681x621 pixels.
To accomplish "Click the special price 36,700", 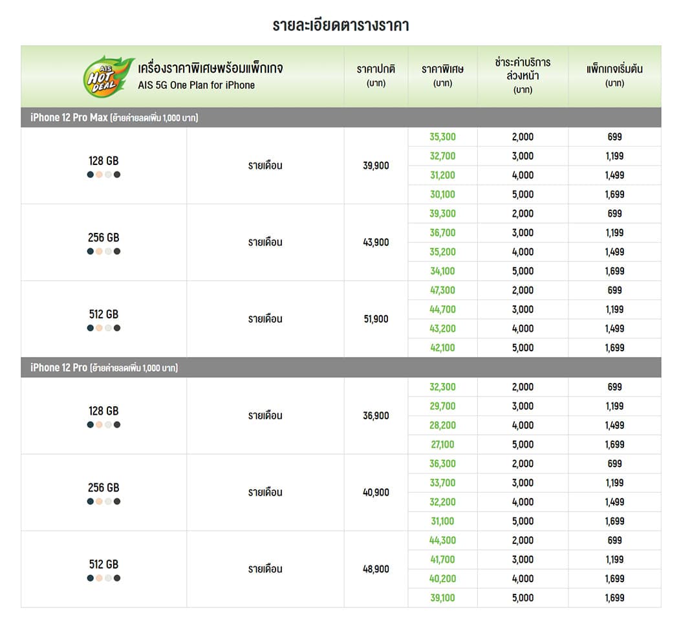I will (x=442, y=233).
